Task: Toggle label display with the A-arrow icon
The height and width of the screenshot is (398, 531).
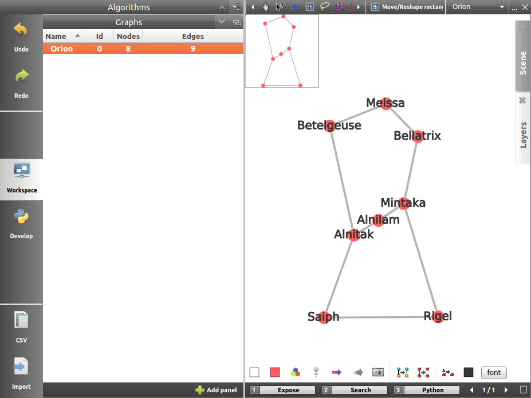Action: (x=447, y=372)
